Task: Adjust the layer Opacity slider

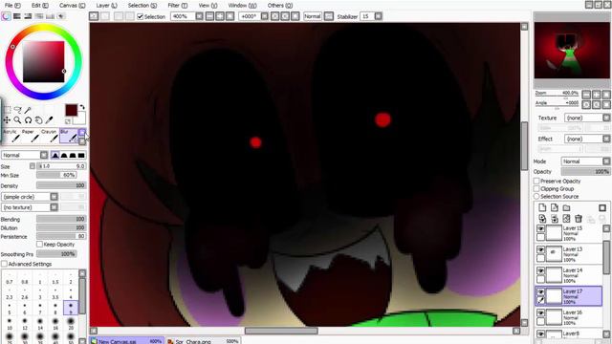Action: point(586,172)
